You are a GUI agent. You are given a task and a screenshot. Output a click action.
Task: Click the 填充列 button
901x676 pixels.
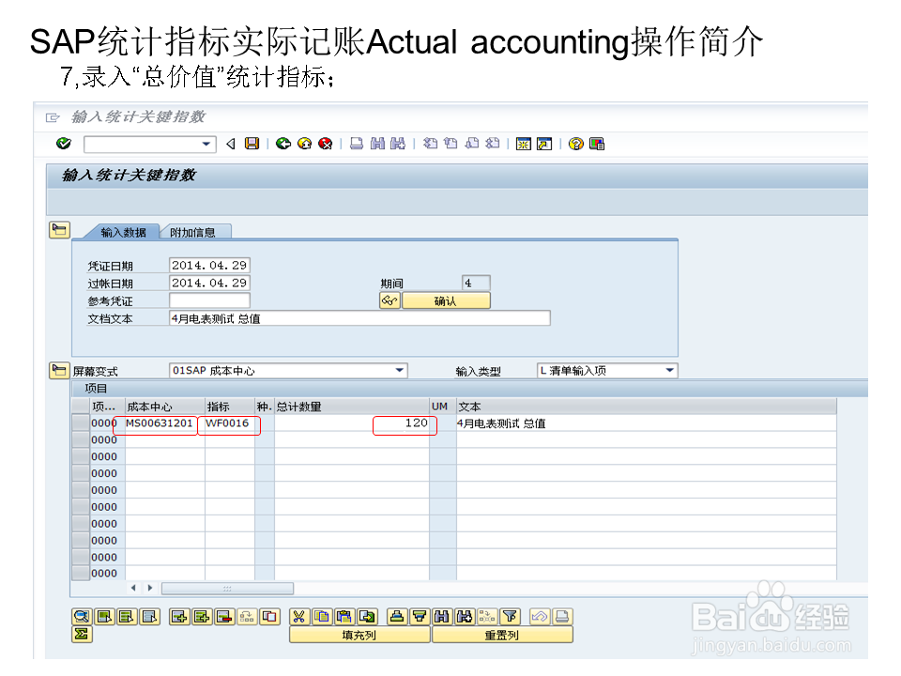pyautogui.click(x=359, y=635)
